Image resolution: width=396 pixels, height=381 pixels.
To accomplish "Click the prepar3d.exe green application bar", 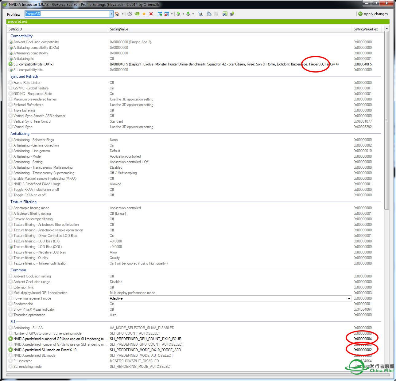I will pos(198,22).
